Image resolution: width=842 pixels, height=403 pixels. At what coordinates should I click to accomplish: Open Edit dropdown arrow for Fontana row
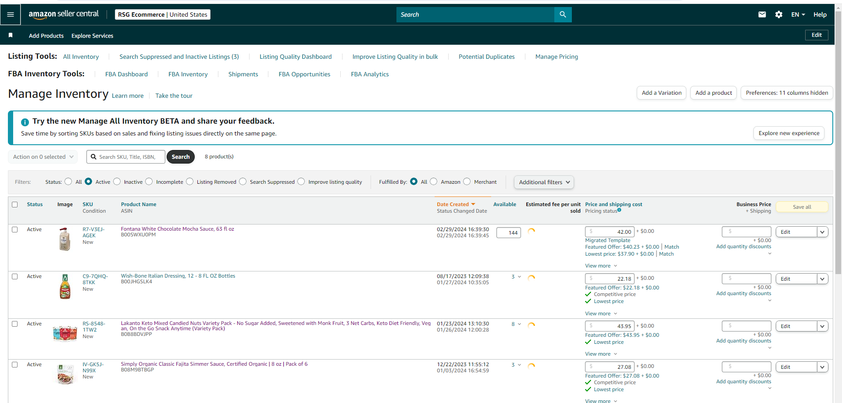point(822,232)
